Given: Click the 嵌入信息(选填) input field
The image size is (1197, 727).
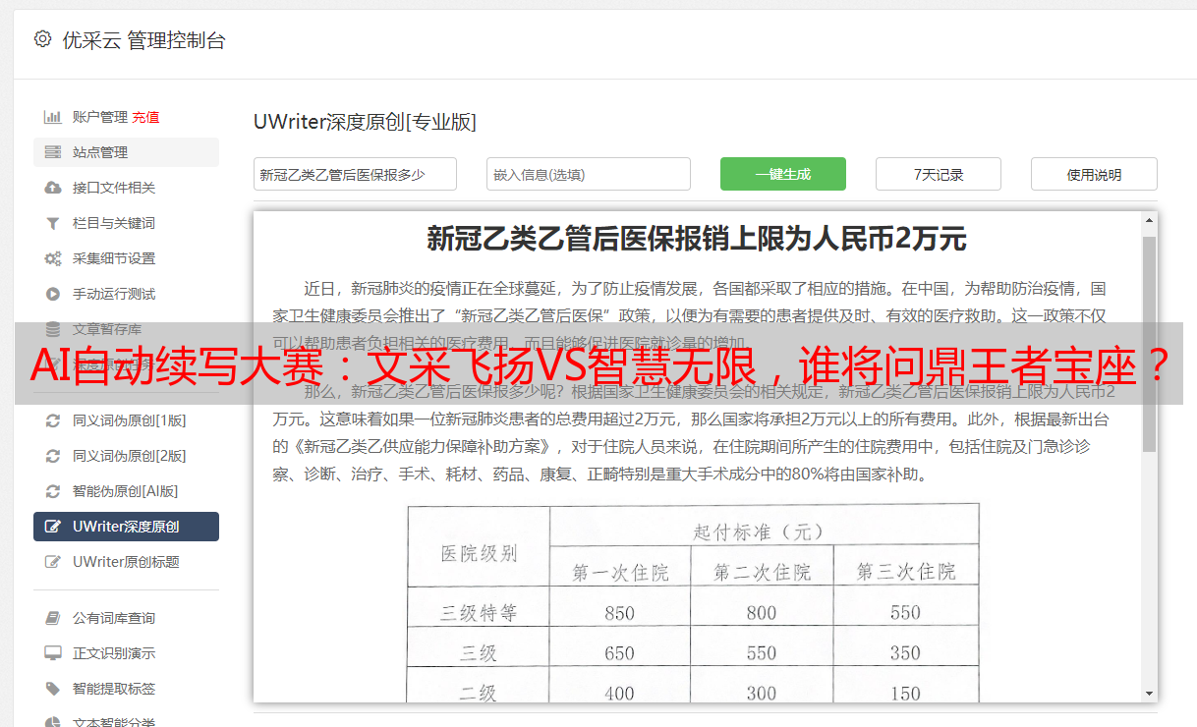Looking at the screenshot, I should click(x=588, y=174).
